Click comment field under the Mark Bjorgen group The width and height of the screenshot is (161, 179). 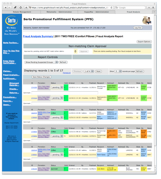[x=65, y=122]
